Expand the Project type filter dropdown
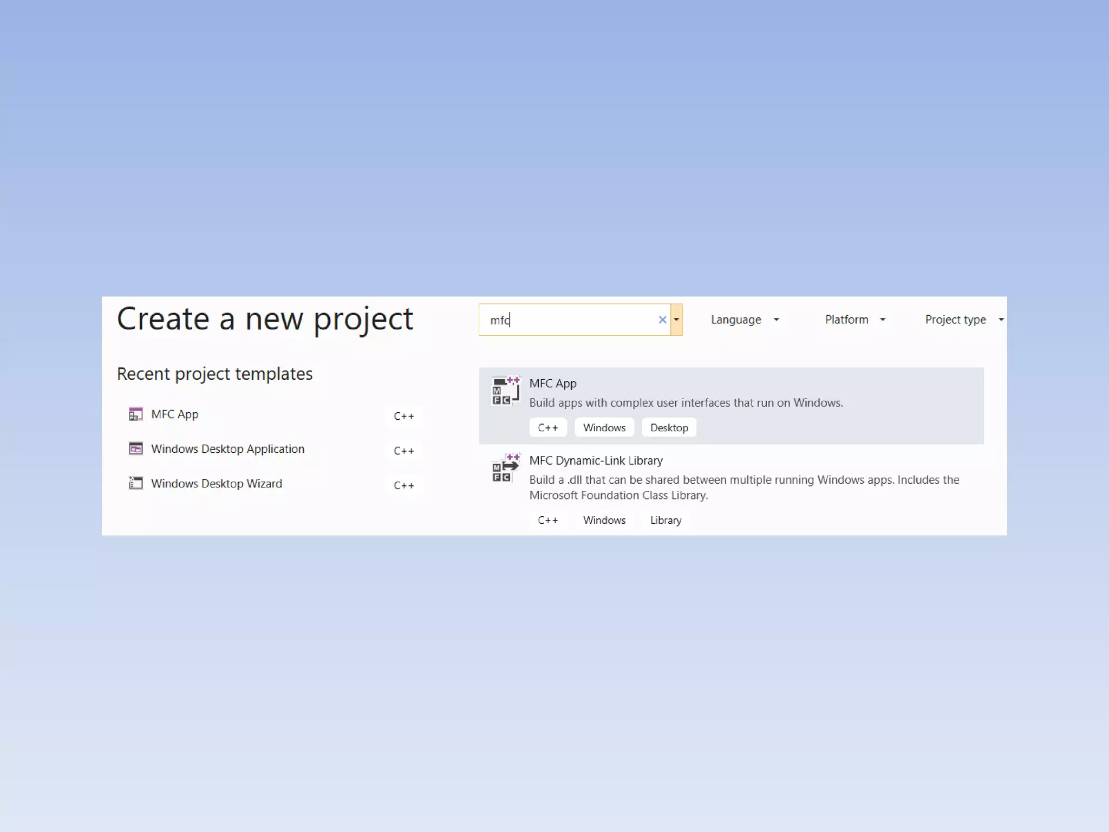The image size is (1109, 832). coord(963,320)
